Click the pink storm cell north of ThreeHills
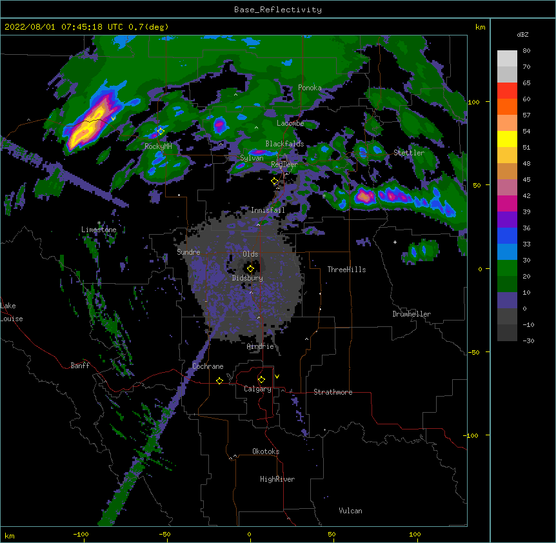The image size is (556, 543). tap(364, 196)
